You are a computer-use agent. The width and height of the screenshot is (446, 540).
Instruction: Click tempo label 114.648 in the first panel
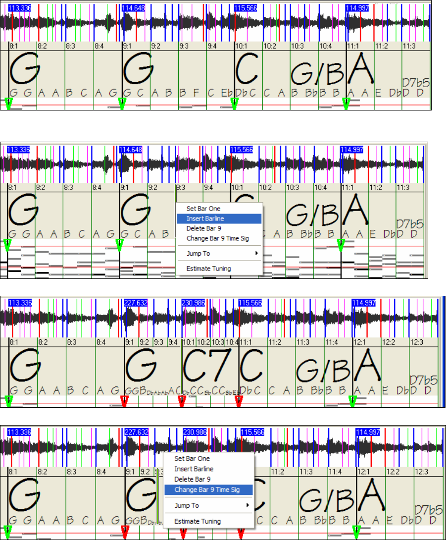tap(133, 7)
